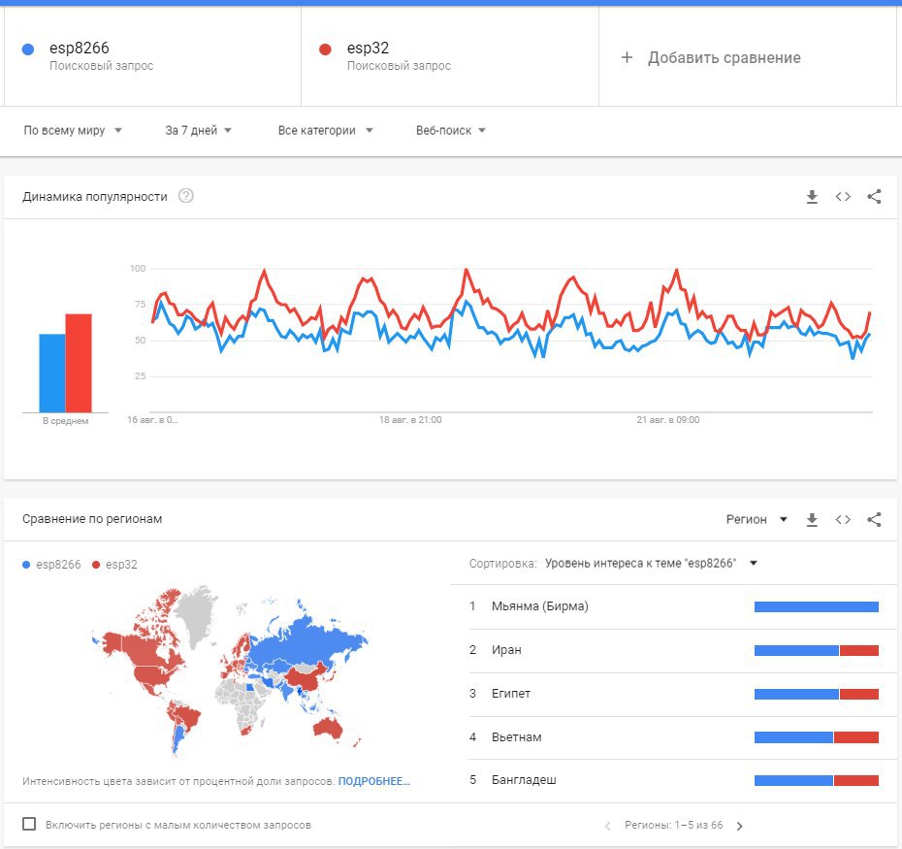
Task: Download the regional comparison data
Action: 812,520
